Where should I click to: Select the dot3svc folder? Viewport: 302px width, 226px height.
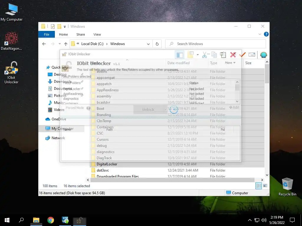pyautogui.click(x=103, y=170)
